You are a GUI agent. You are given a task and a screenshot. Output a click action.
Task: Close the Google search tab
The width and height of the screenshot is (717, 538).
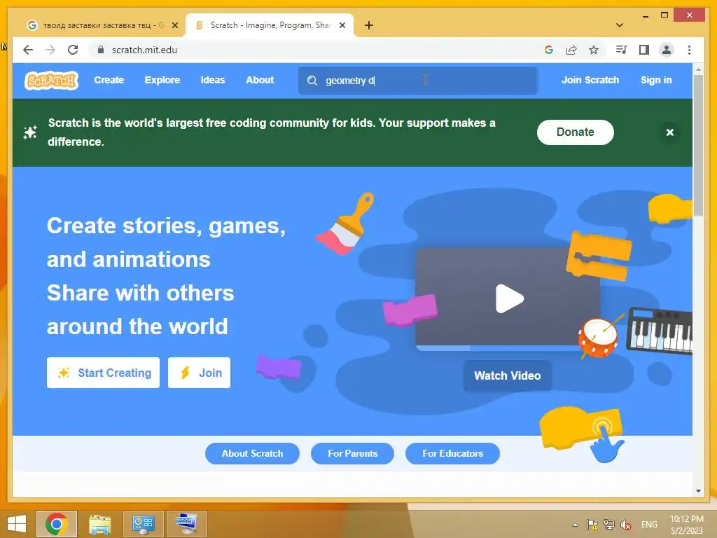point(174,25)
